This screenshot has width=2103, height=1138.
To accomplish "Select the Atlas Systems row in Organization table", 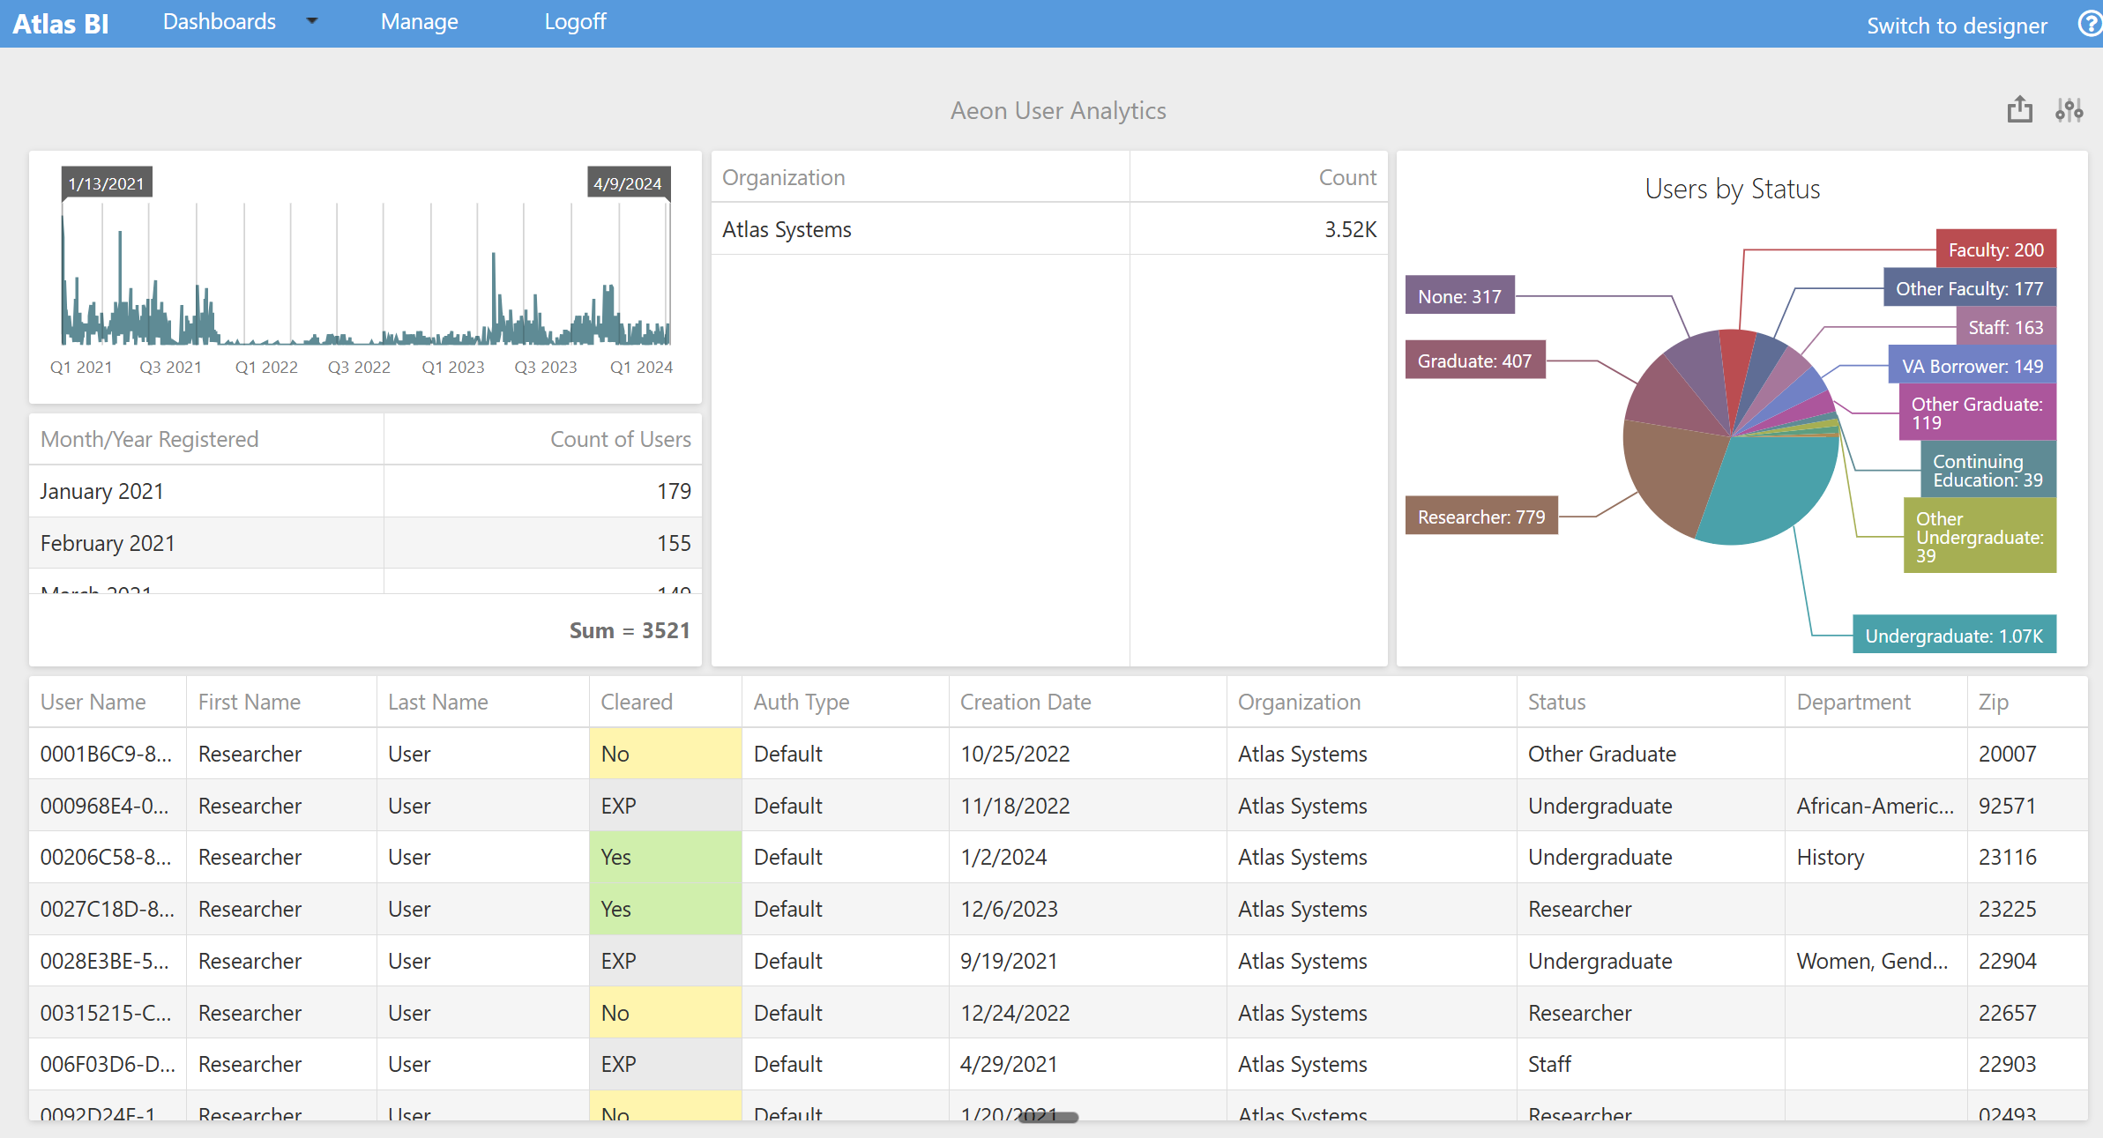I will tap(786, 228).
